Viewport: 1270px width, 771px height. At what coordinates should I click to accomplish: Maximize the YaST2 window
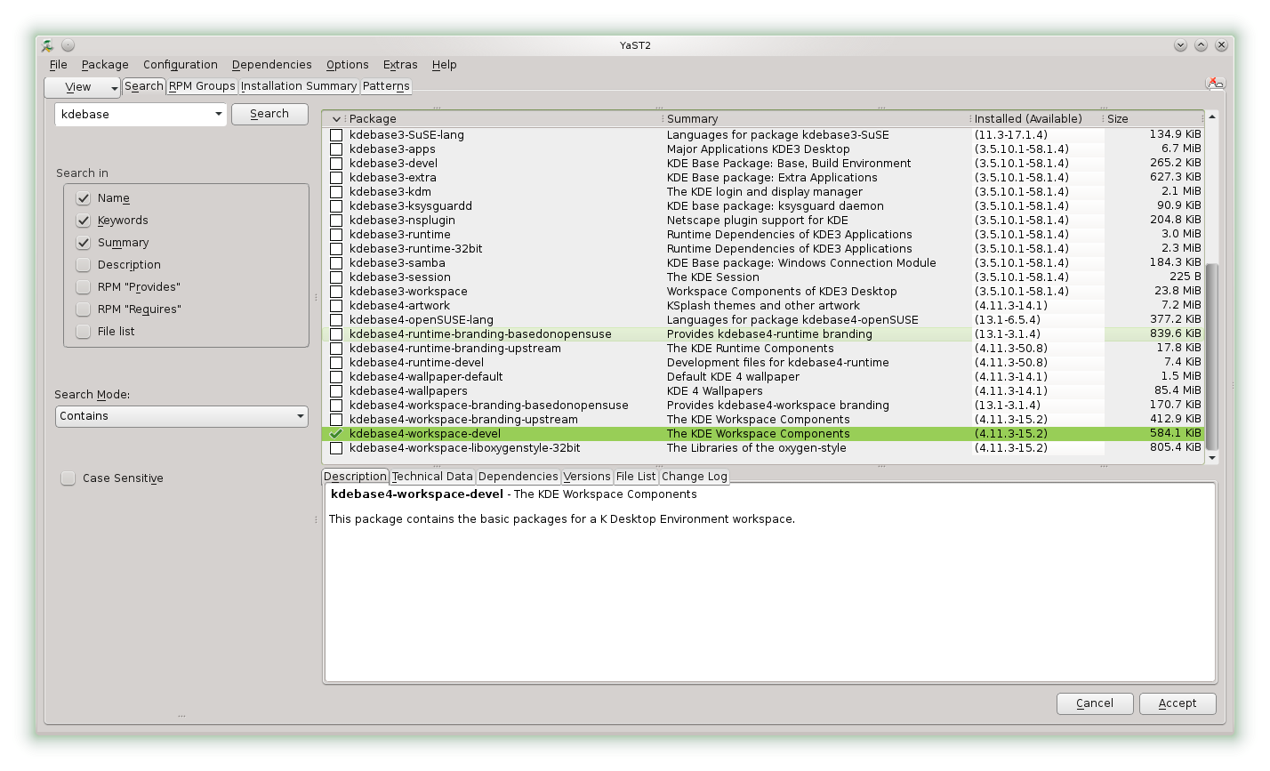pyautogui.click(x=1201, y=45)
